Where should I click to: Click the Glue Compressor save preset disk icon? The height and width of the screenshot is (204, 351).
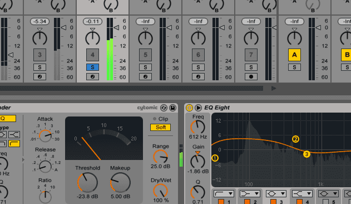point(172,108)
